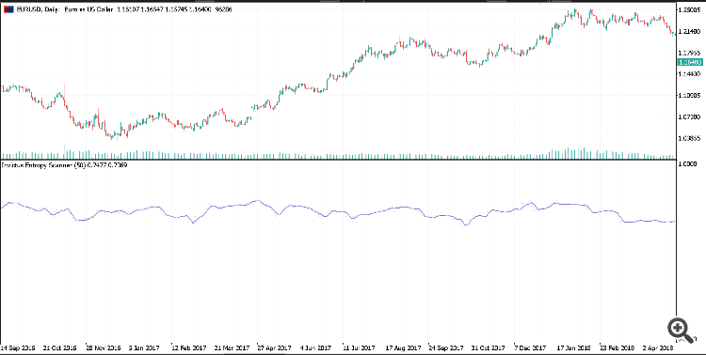Click the 17 Jan 2018 date label
This screenshot has height=355, width=706.
574,347
